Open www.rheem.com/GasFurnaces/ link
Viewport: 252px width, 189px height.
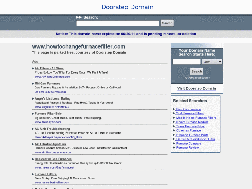54,167
